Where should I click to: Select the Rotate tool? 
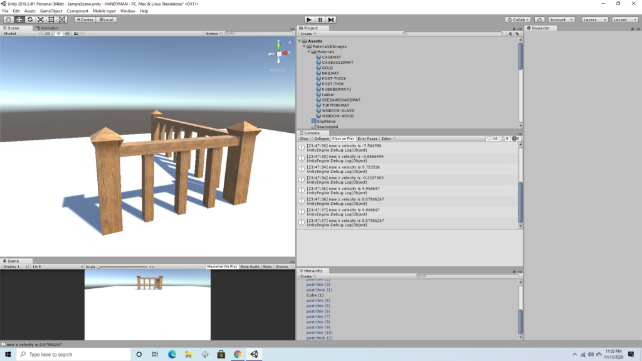pos(29,19)
